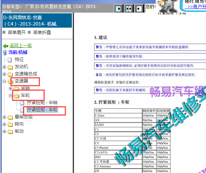Click the 菜单折叠 collapse-all option
The image size is (206, 173).
point(42,32)
